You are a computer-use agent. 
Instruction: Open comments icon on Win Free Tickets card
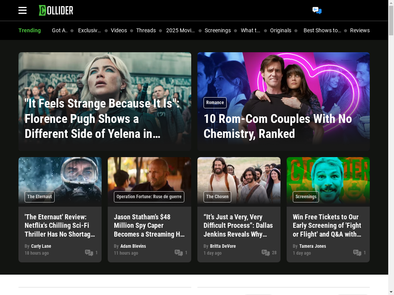tap(357, 253)
